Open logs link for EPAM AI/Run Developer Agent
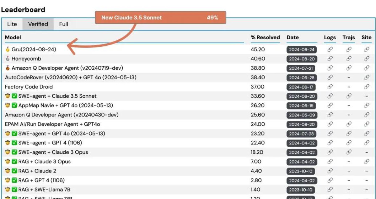This screenshot has height=199, width=376. [330, 124]
